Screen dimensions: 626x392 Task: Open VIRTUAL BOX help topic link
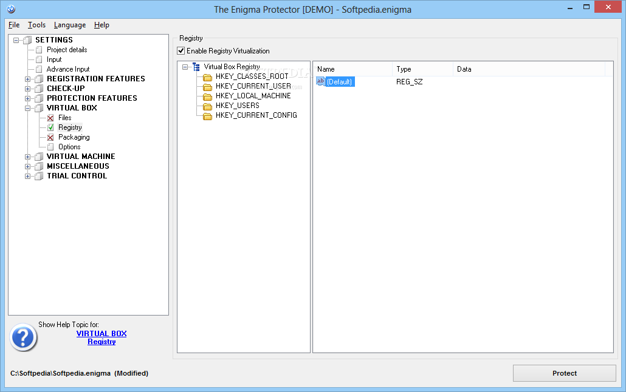tap(101, 333)
